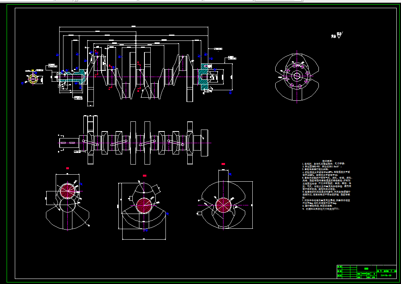This screenshot has height=284, width=401.
Task: Click red section label above bottom-left view
Action: pos(67,168)
